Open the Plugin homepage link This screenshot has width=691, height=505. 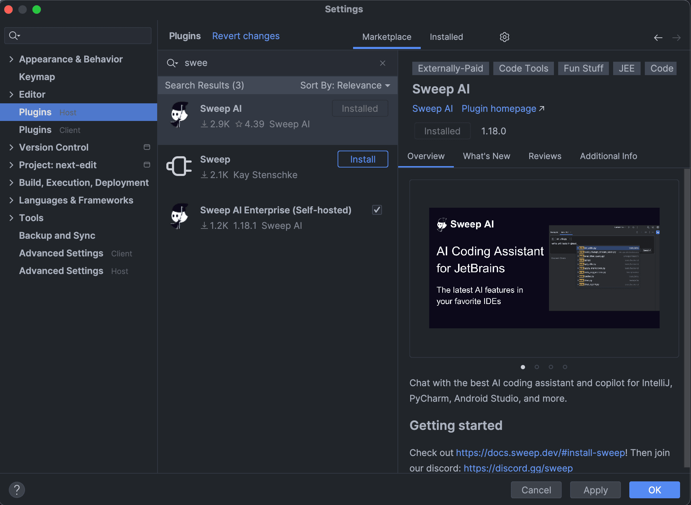[503, 109]
